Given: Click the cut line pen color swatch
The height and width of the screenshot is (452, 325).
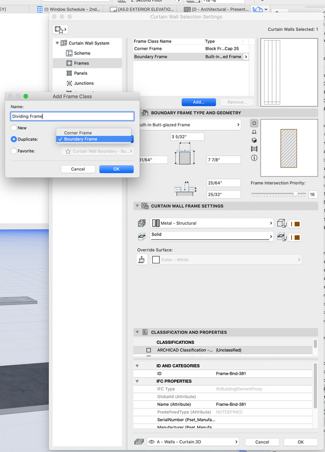Looking at the screenshot, I should [x=295, y=238].
